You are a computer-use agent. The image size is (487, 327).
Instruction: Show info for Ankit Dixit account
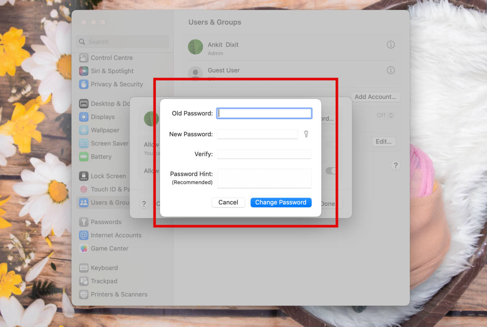(x=390, y=45)
